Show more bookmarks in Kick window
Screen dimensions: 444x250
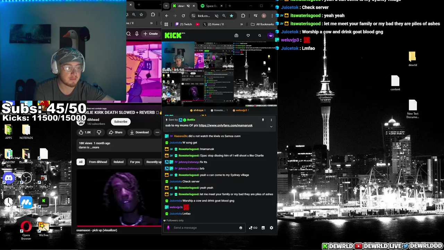coord(242,24)
